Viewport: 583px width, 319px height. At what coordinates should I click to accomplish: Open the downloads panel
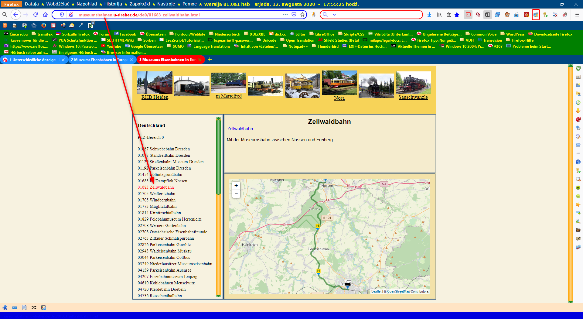click(429, 15)
